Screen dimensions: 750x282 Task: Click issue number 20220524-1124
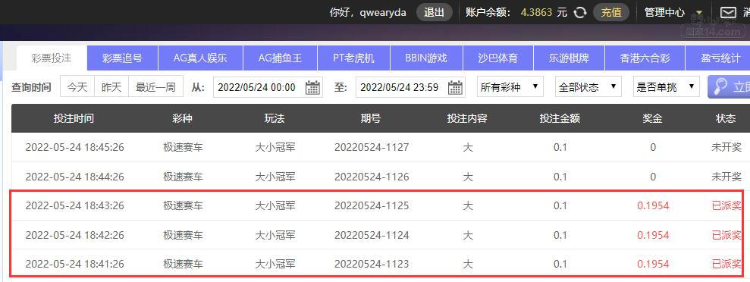[x=372, y=235]
